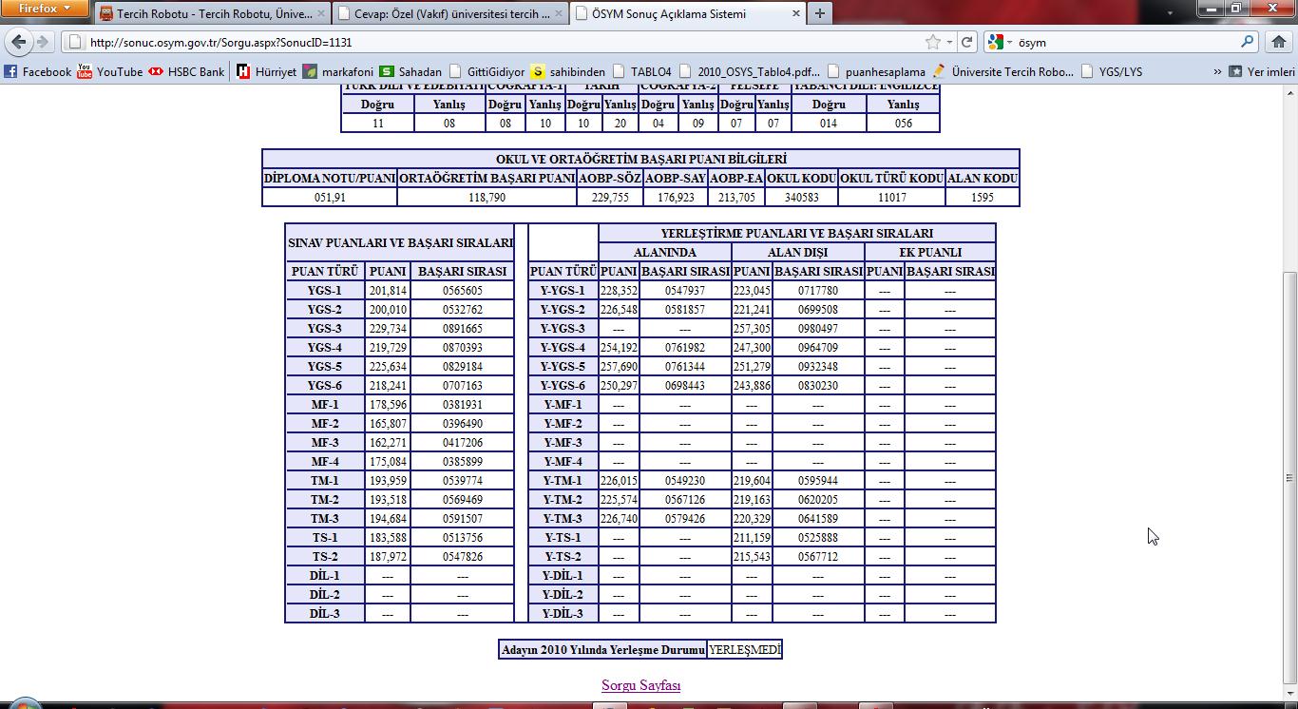The image size is (1298, 709).
Task: Open the TABLO4 bookmark
Action: pyautogui.click(x=641, y=71)
